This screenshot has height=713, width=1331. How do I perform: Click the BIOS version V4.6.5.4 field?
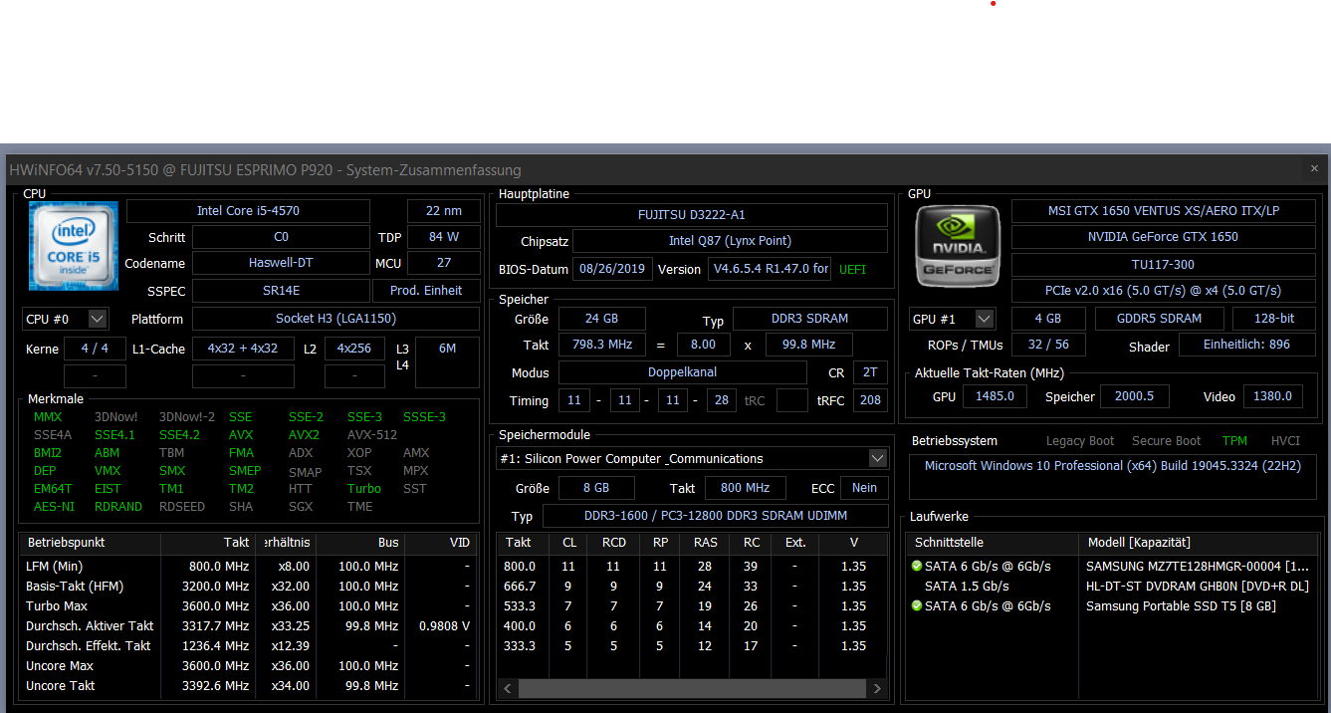click(x=770, y=269)
